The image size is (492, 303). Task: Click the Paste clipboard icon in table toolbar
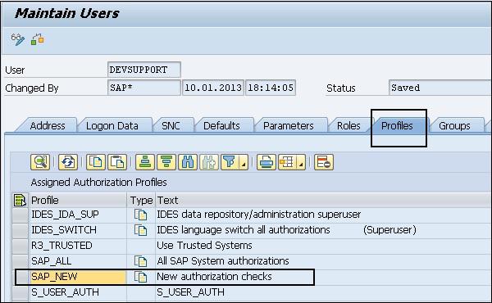coord(117,162)
